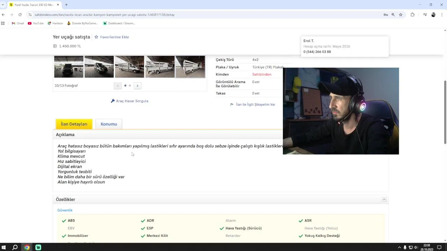Click the browser forward arrow
This screenshot has width=447, height=251.
point(12,15)
